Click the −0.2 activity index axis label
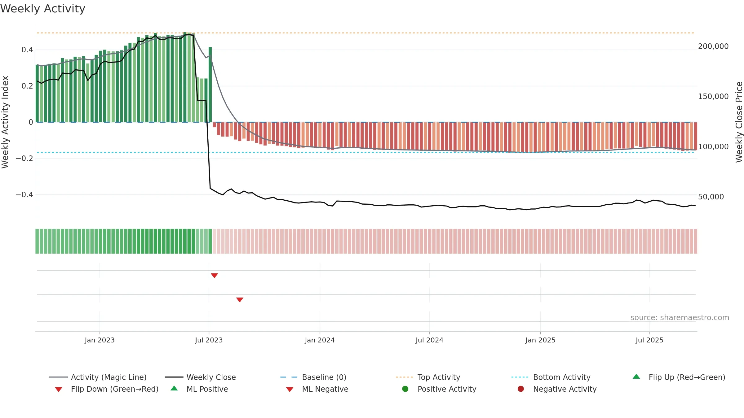Viewport: 744px width, 418px height. 24,159
